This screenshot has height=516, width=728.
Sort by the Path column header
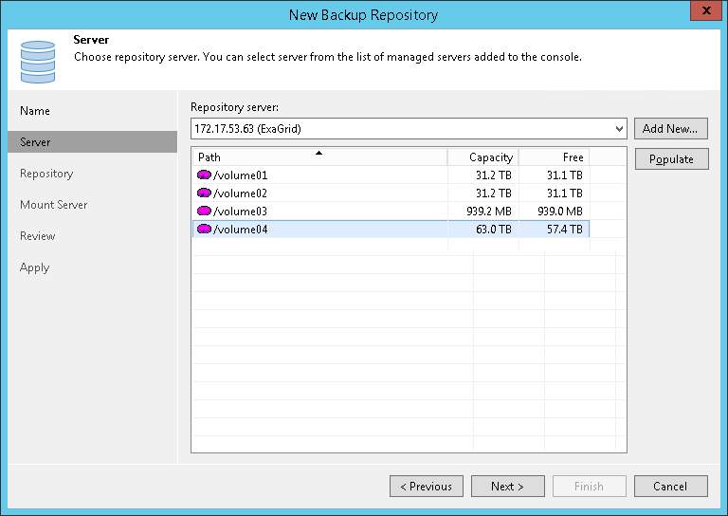319,157
